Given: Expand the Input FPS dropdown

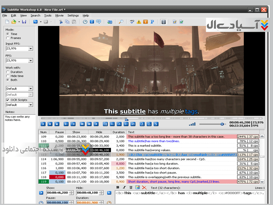Looking at the screenshot, I should [x=31, y=49].
